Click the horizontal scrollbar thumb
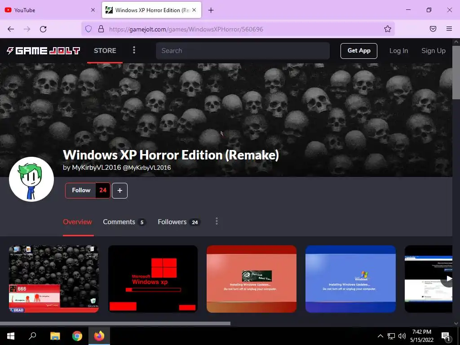The image size is (460, 345). point(115,323)
